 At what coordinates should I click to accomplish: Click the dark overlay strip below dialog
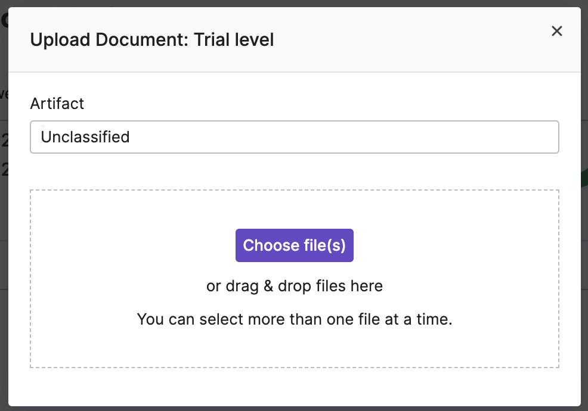pos(295,409)
